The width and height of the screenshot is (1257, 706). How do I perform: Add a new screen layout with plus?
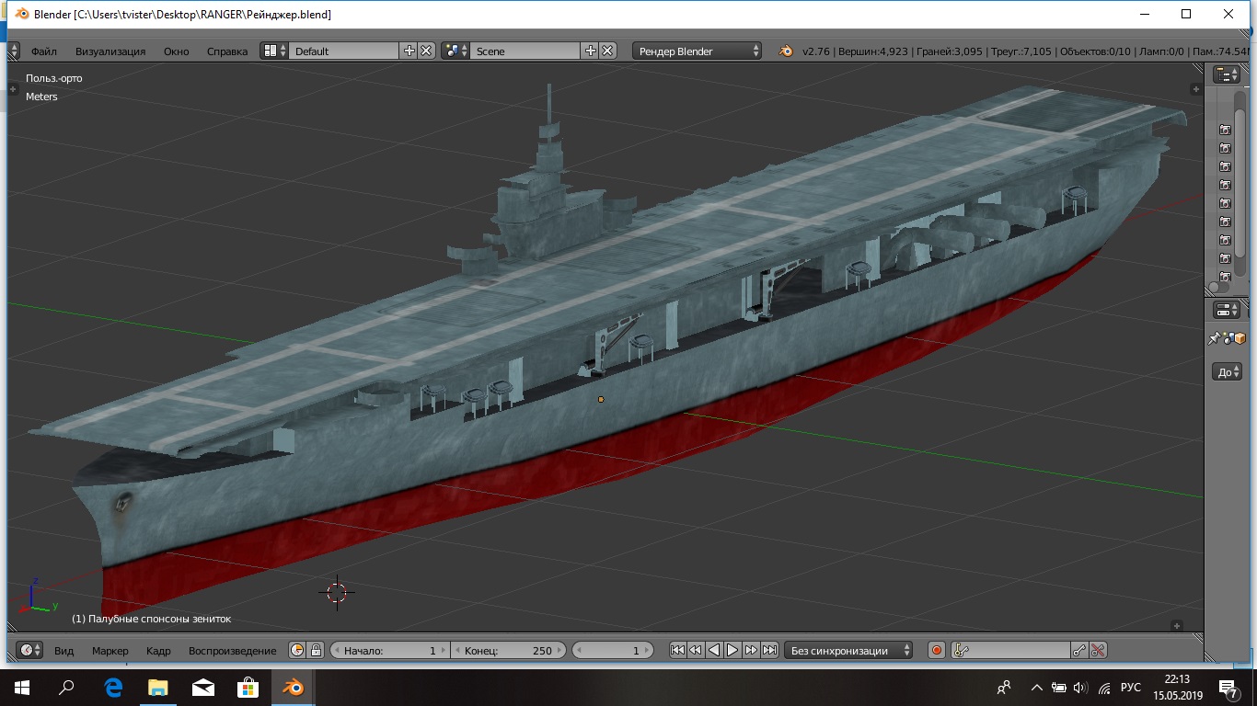tap(409, 51)
